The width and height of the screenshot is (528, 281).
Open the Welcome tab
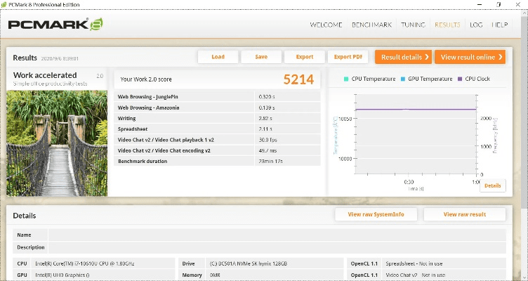326,25
